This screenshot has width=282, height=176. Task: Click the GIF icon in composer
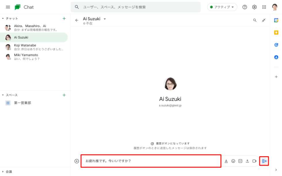point(240,161)
